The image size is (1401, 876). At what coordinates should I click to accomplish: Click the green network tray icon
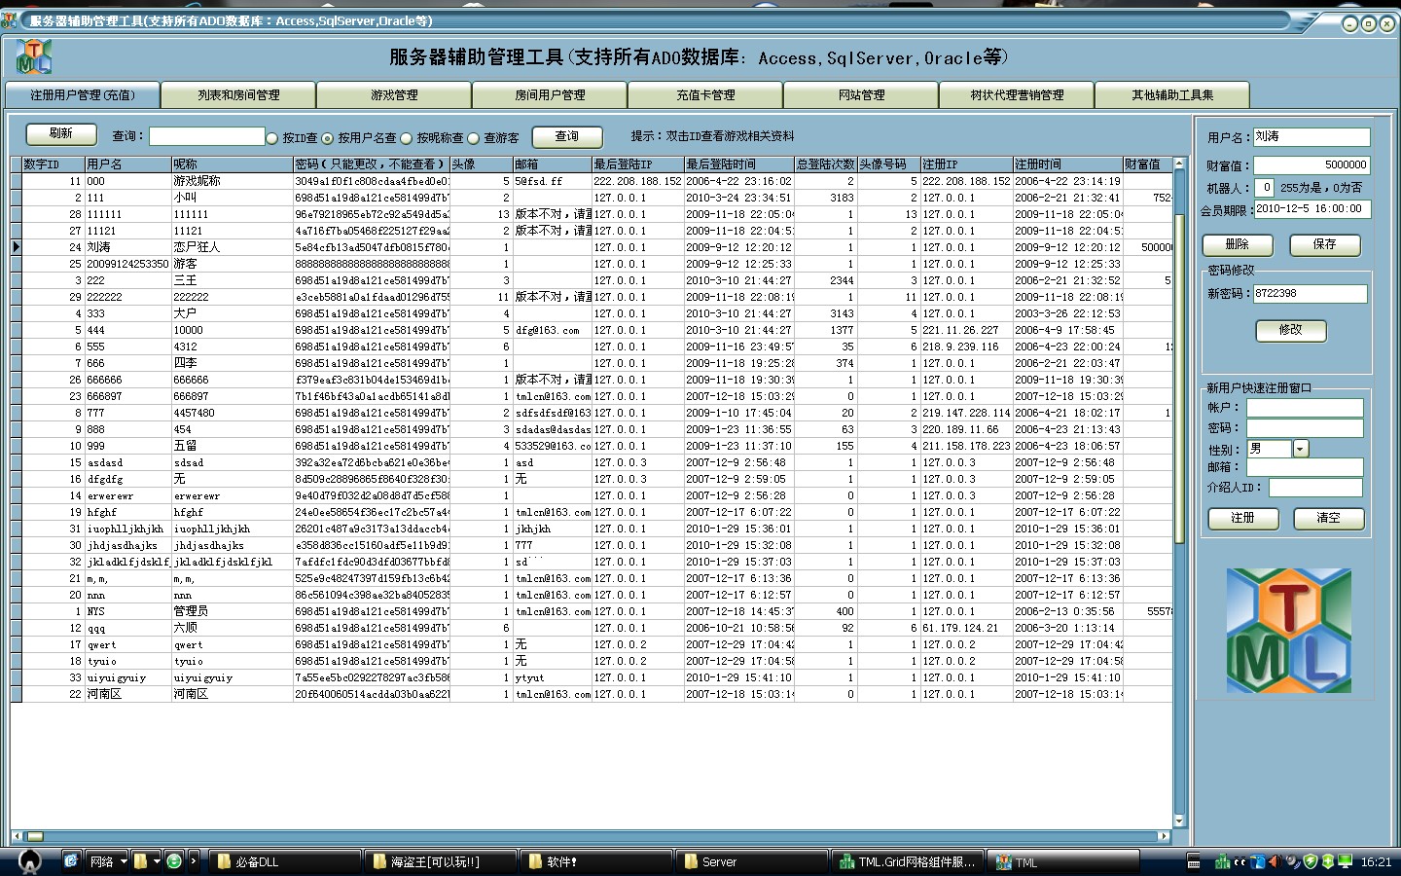(x=1222, y=862)
